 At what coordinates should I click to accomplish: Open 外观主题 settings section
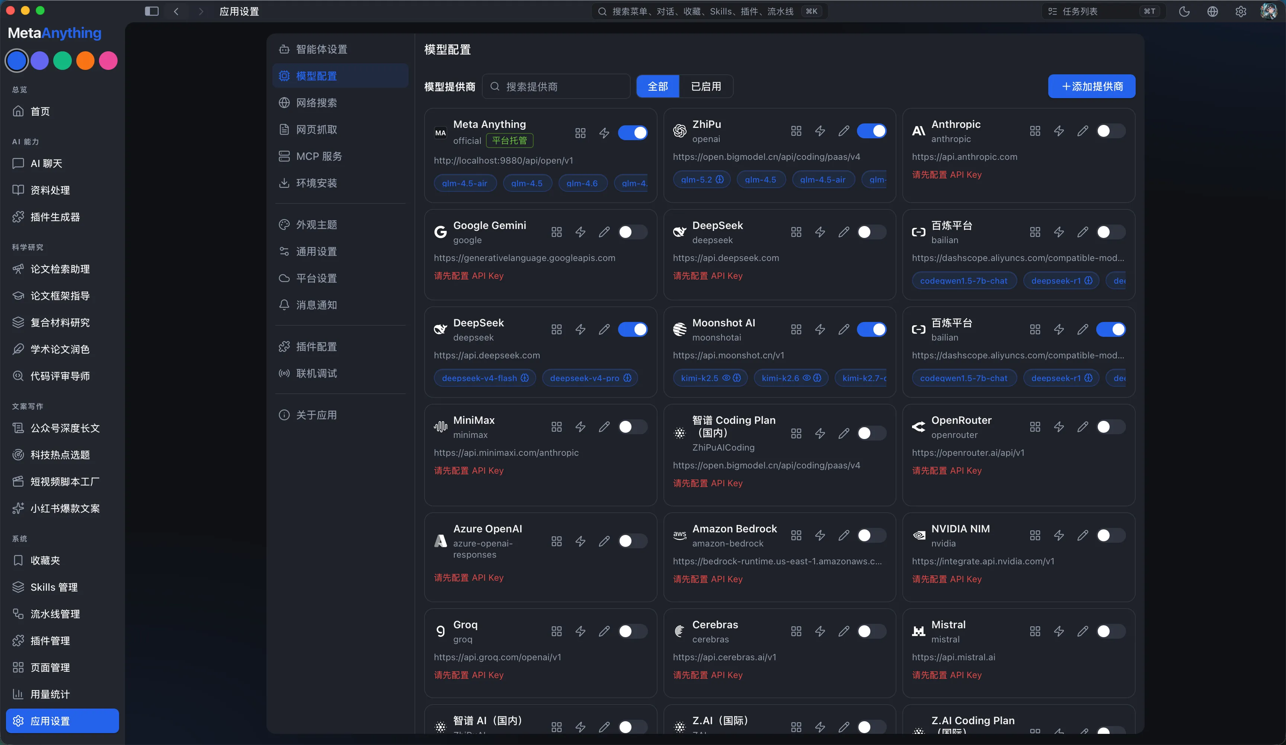[340, 225]
